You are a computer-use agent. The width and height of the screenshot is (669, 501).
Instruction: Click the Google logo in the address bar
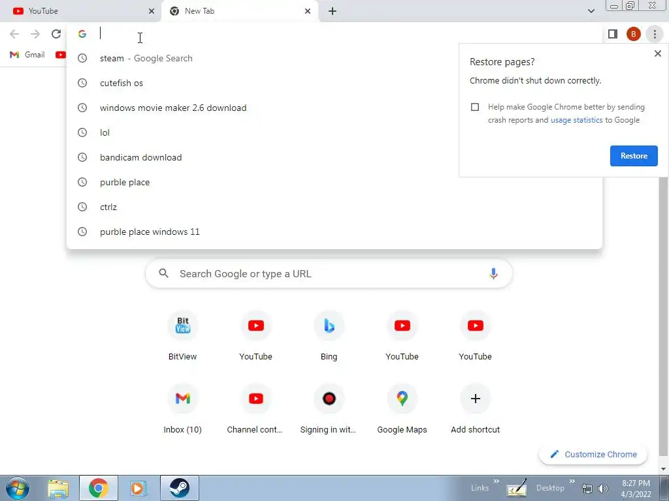82,34
